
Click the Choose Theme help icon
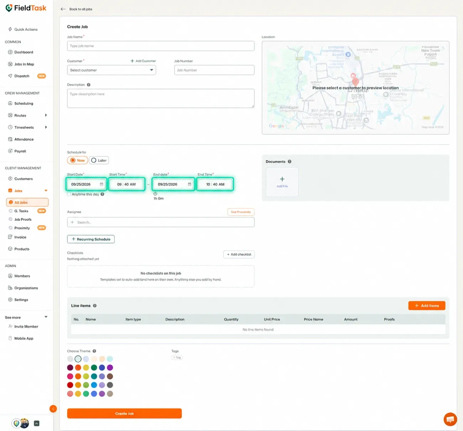[94, 351]
